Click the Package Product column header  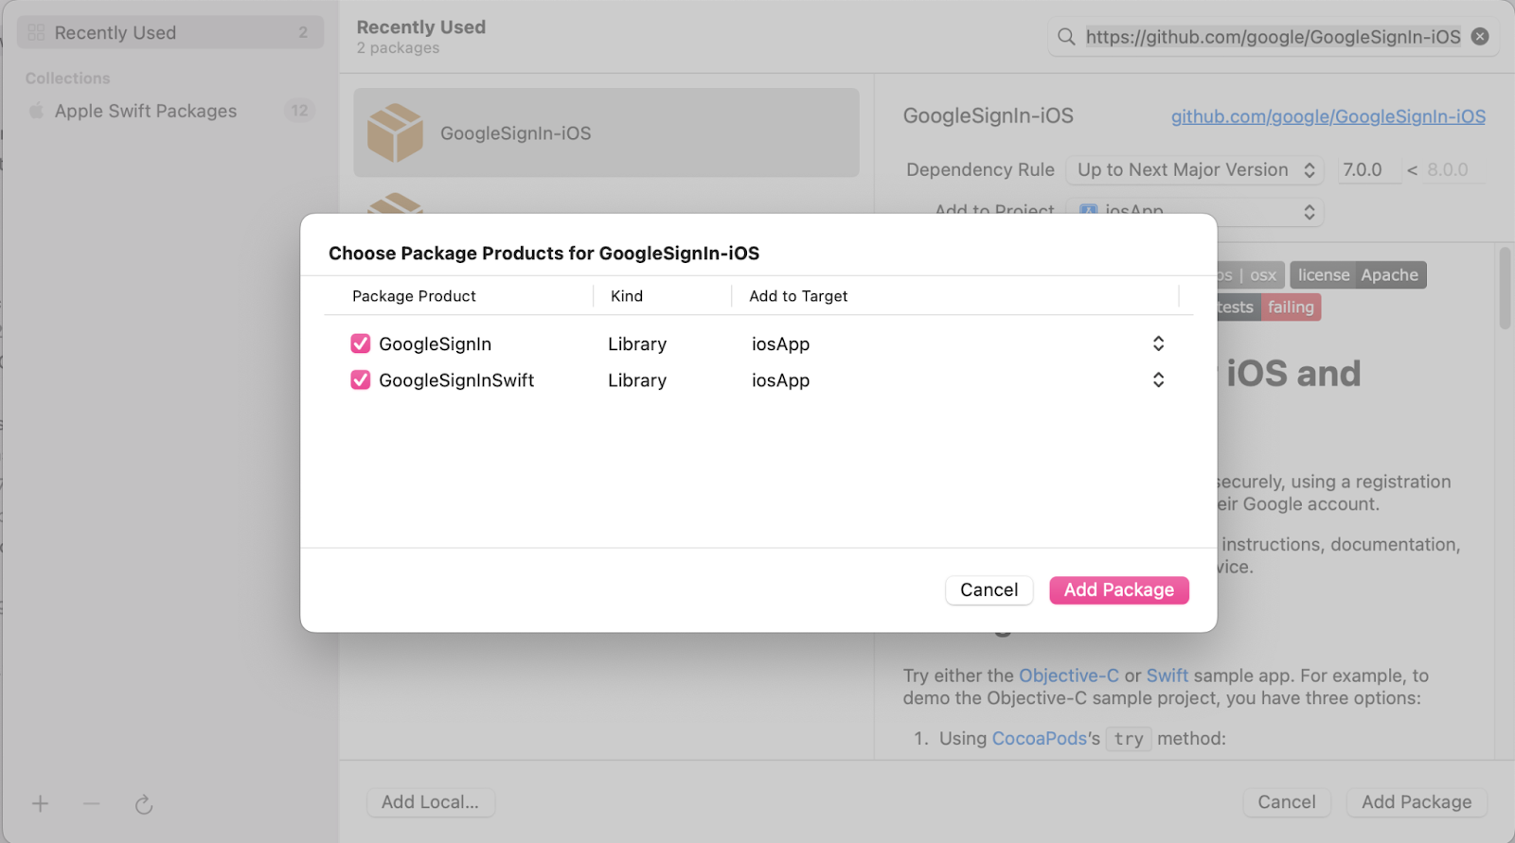coord(414,296)
